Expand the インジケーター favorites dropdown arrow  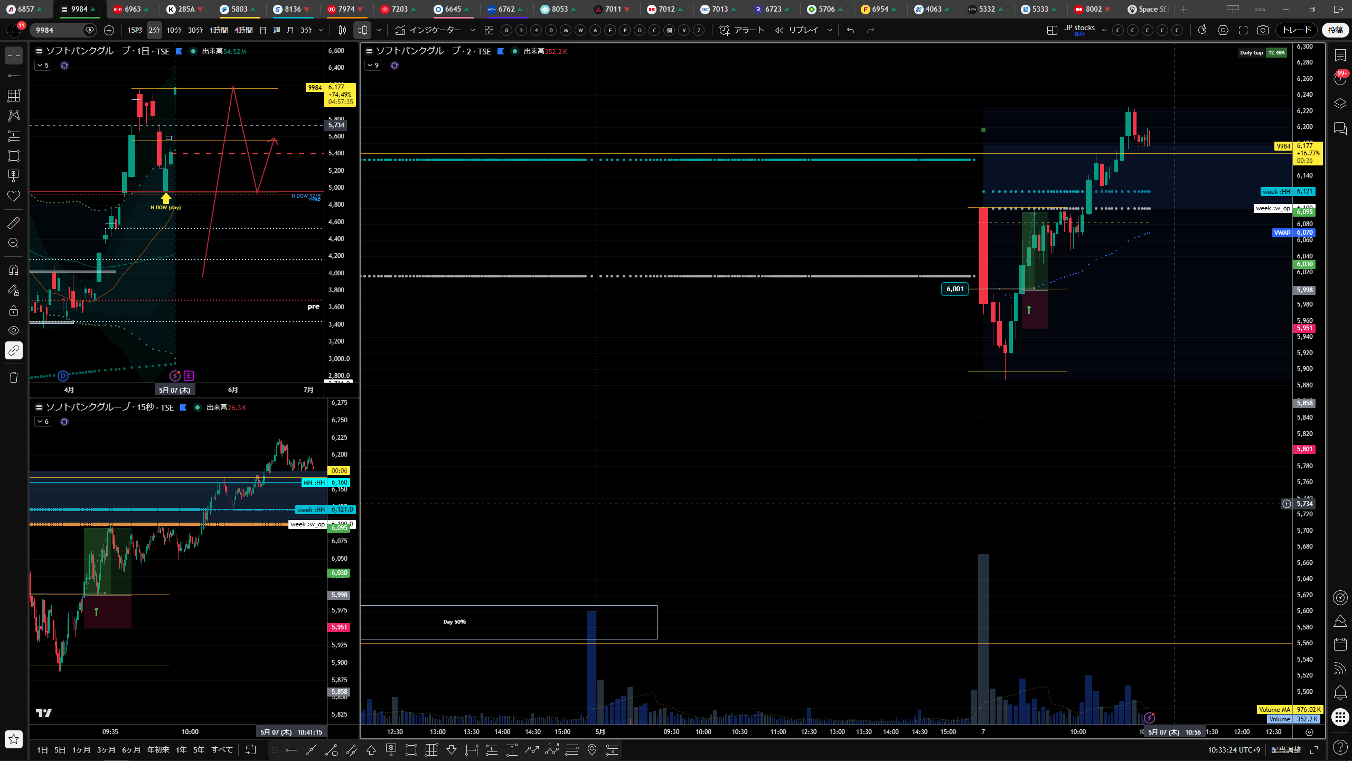click(x=473, y=30)
